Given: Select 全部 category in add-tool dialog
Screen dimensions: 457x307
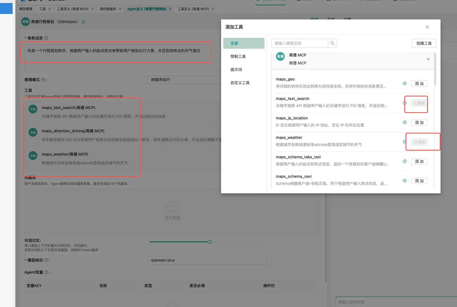Looking at the screenshot, I should [x=244, y=43].
